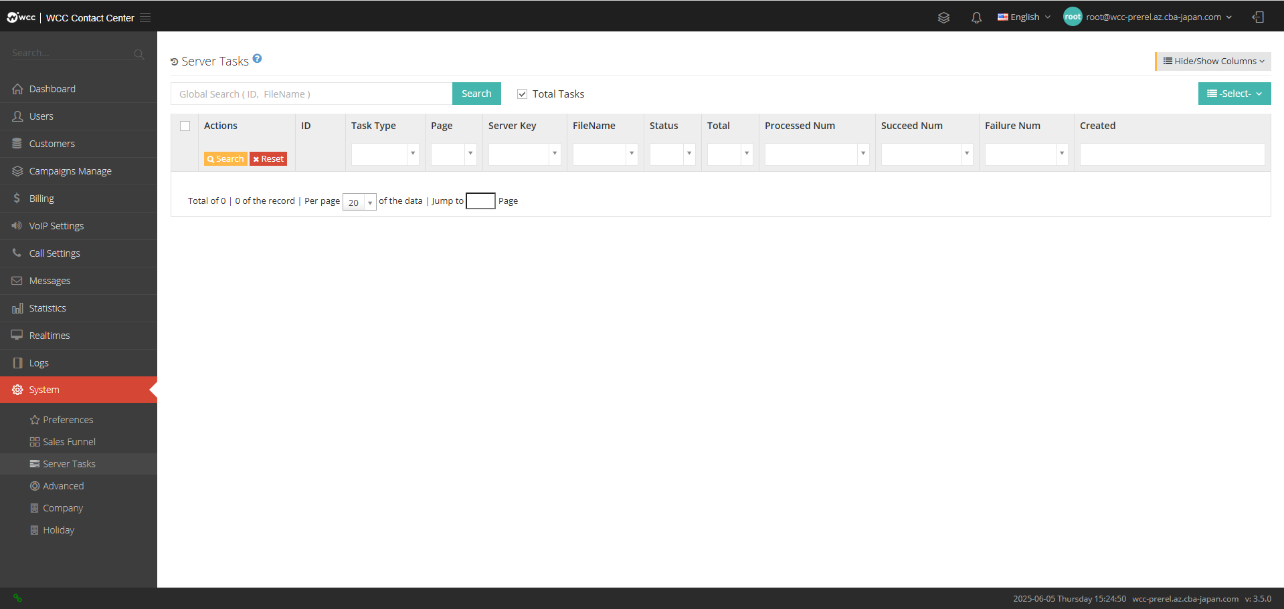The height and width of the screenshot is (609, 1284).
Task: Open the Task Type filter dropdown
Action: tap(385, 154)
